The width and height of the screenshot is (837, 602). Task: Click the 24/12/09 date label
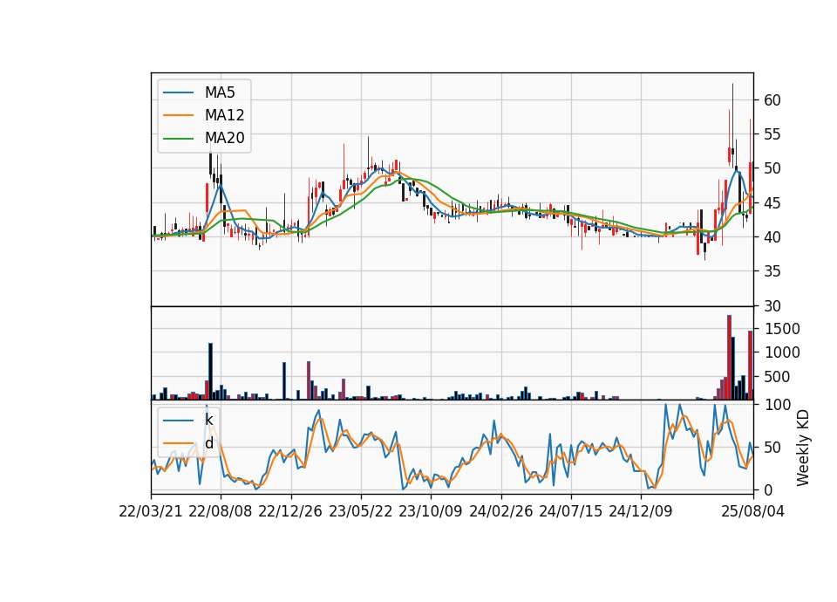click(x=641, y=511)
